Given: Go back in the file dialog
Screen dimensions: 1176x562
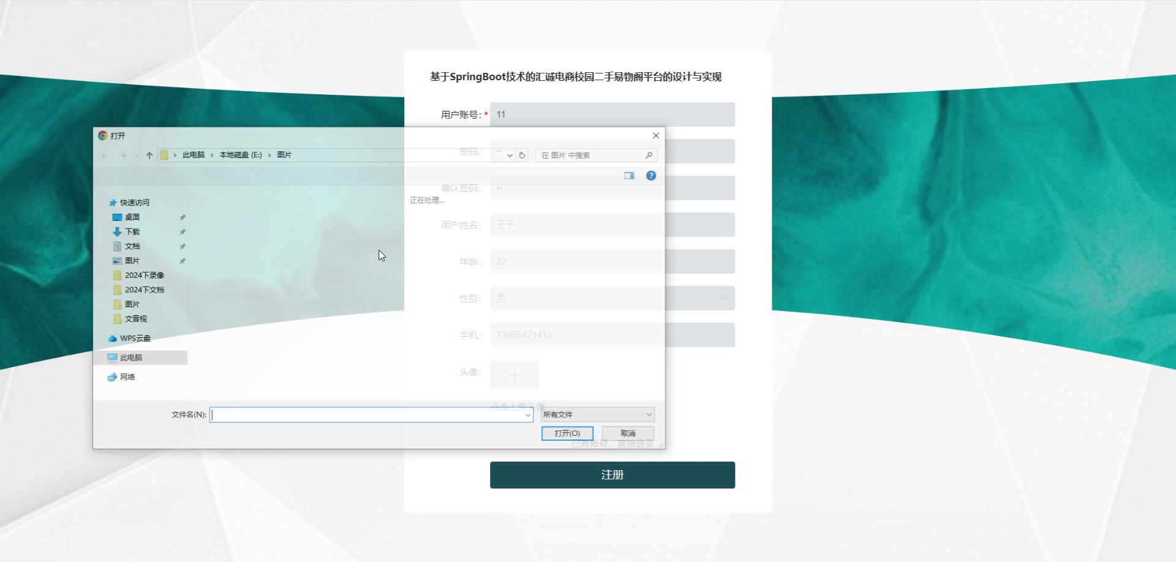Looking at the screenshot, I should [x=105, y=155].
